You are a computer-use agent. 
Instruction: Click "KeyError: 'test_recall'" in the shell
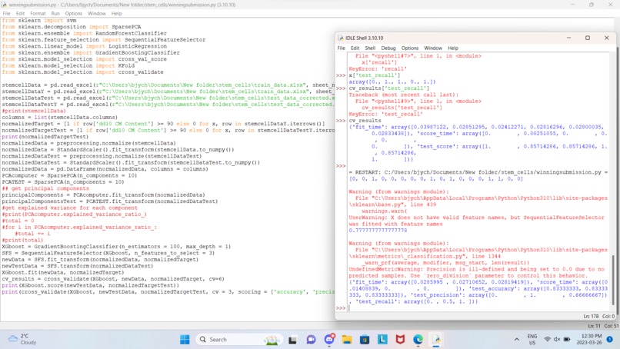tap(385, 115)
